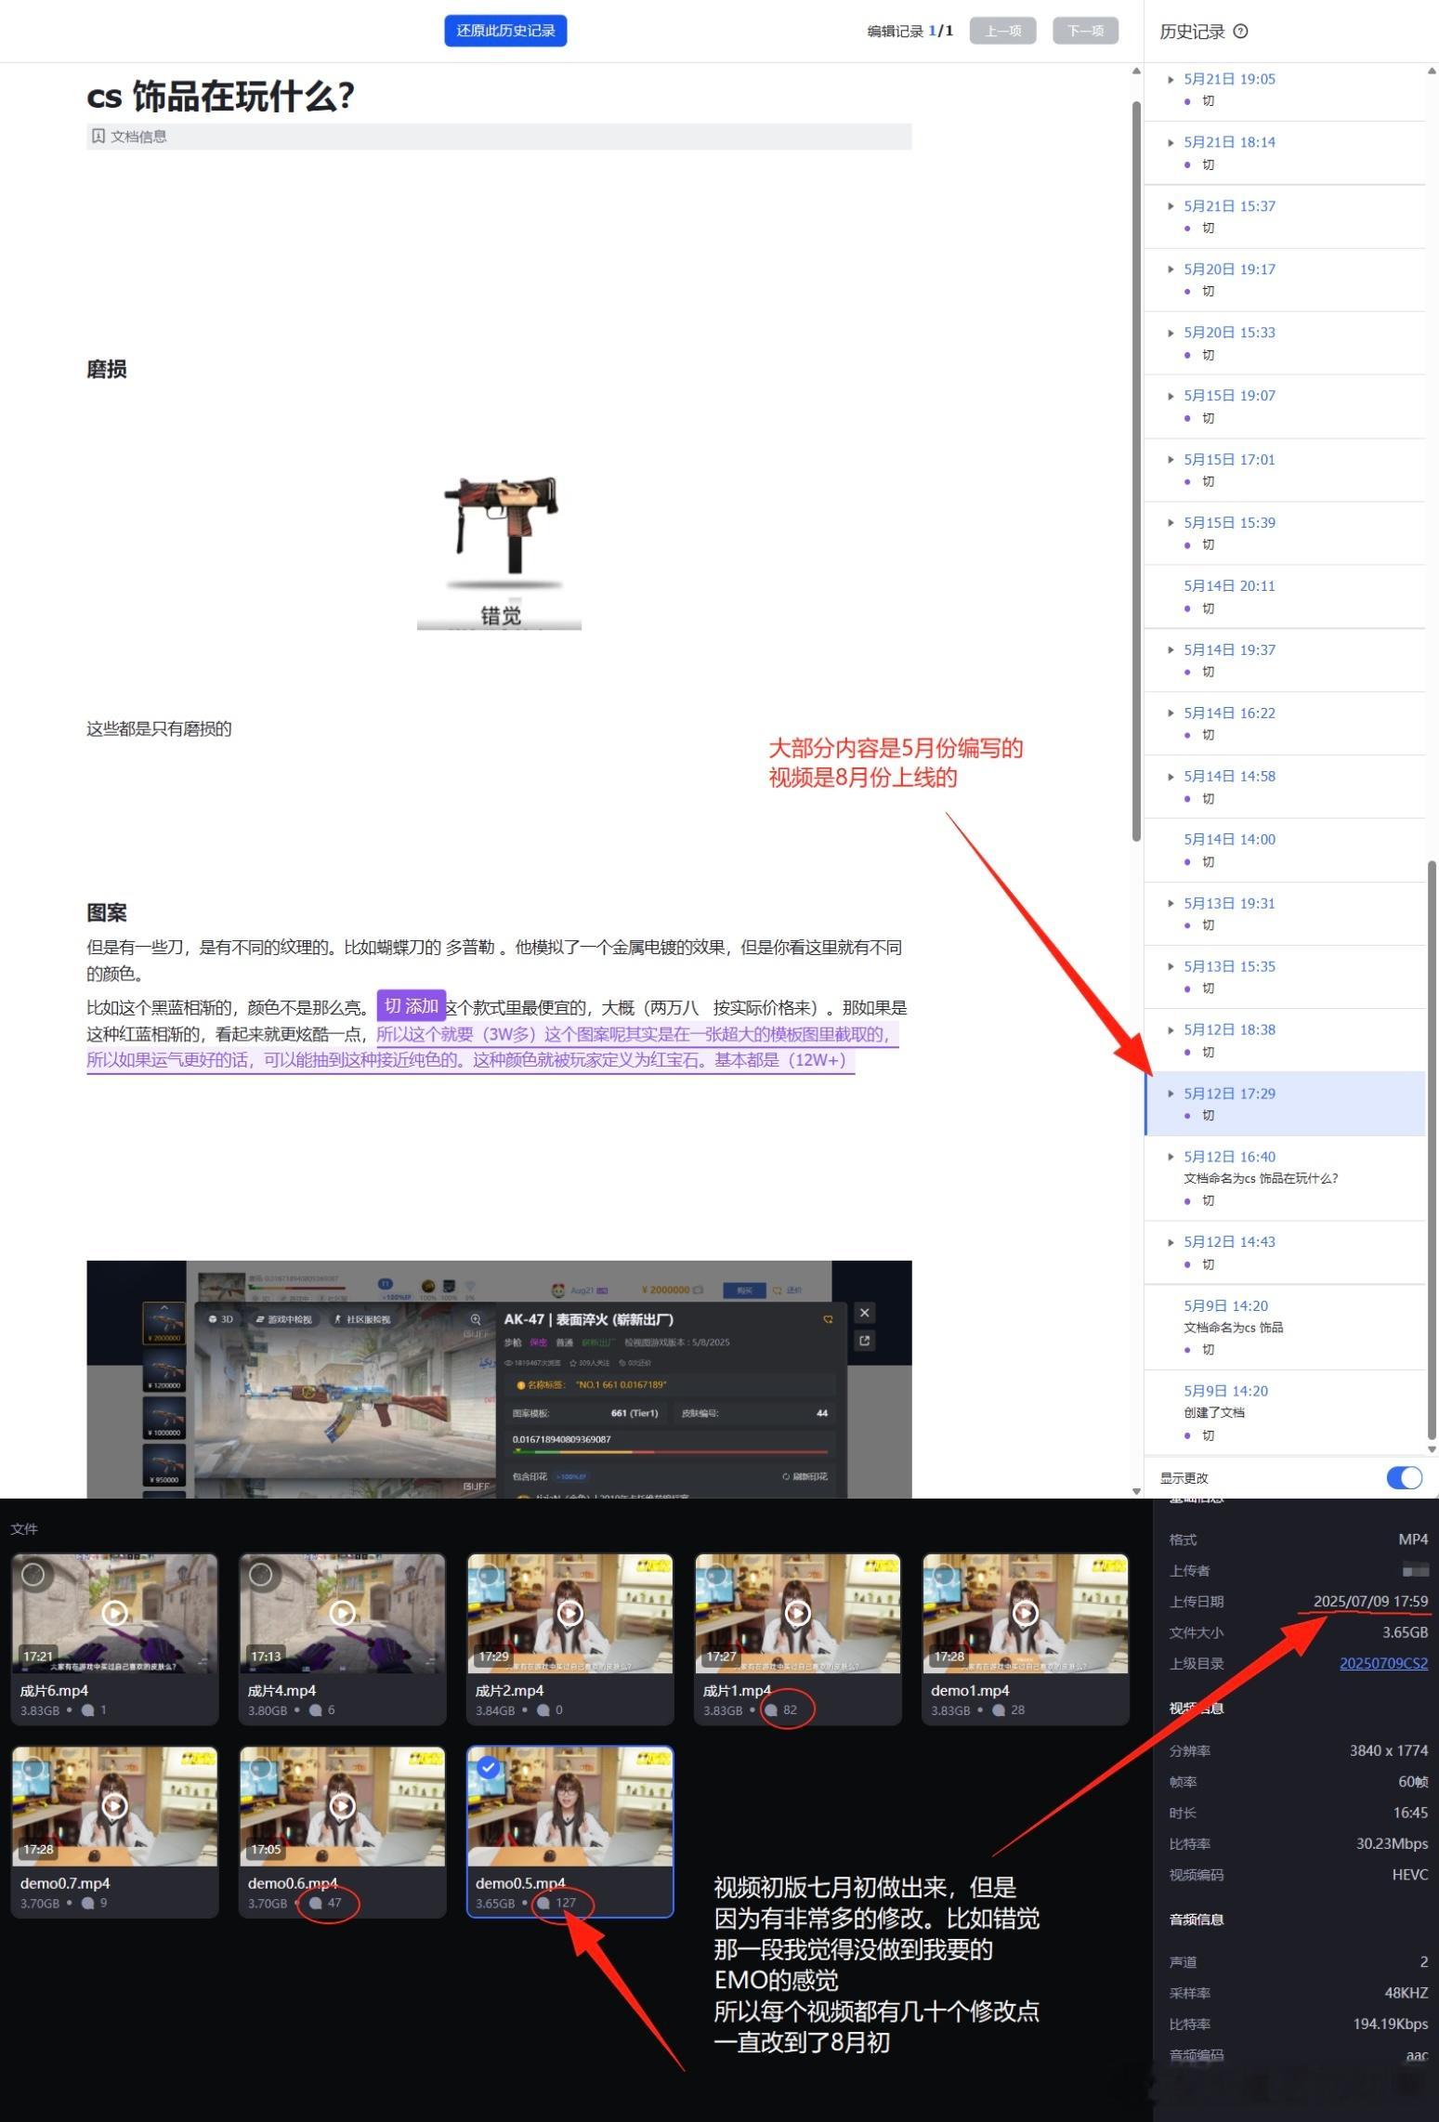
Task: Select the ¥2000000 AK-47 listing thumbnail
Action: tap(164, 1324)
